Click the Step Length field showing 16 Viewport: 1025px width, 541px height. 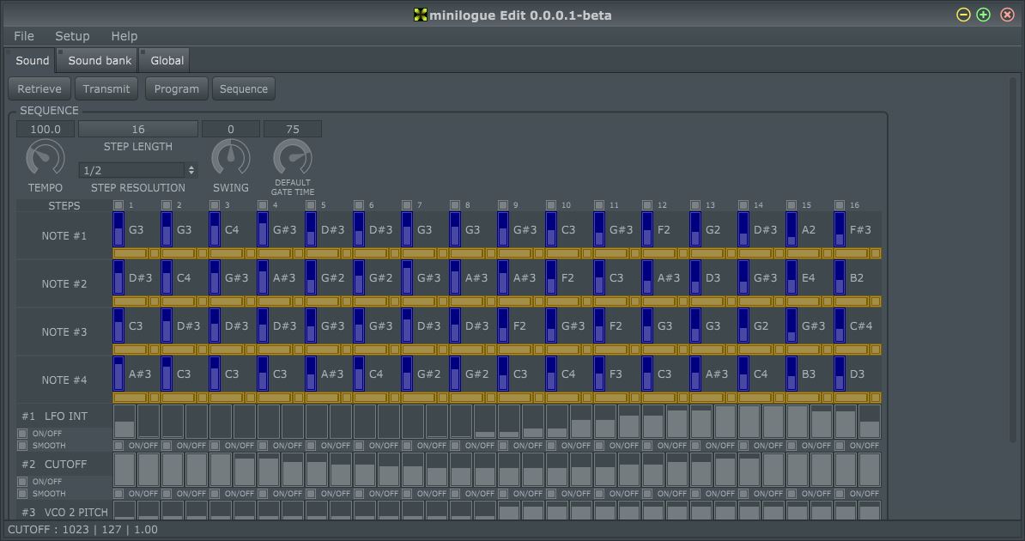(x=138, y=129)
